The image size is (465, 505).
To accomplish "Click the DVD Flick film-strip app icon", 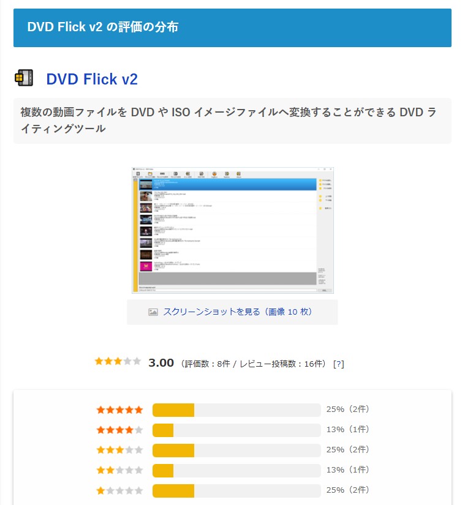I will [24, 78].
